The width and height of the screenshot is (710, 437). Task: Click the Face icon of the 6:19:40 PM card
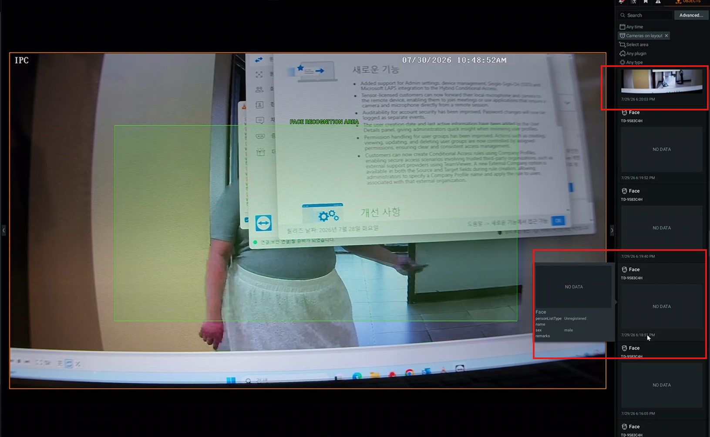pos(624,191)
